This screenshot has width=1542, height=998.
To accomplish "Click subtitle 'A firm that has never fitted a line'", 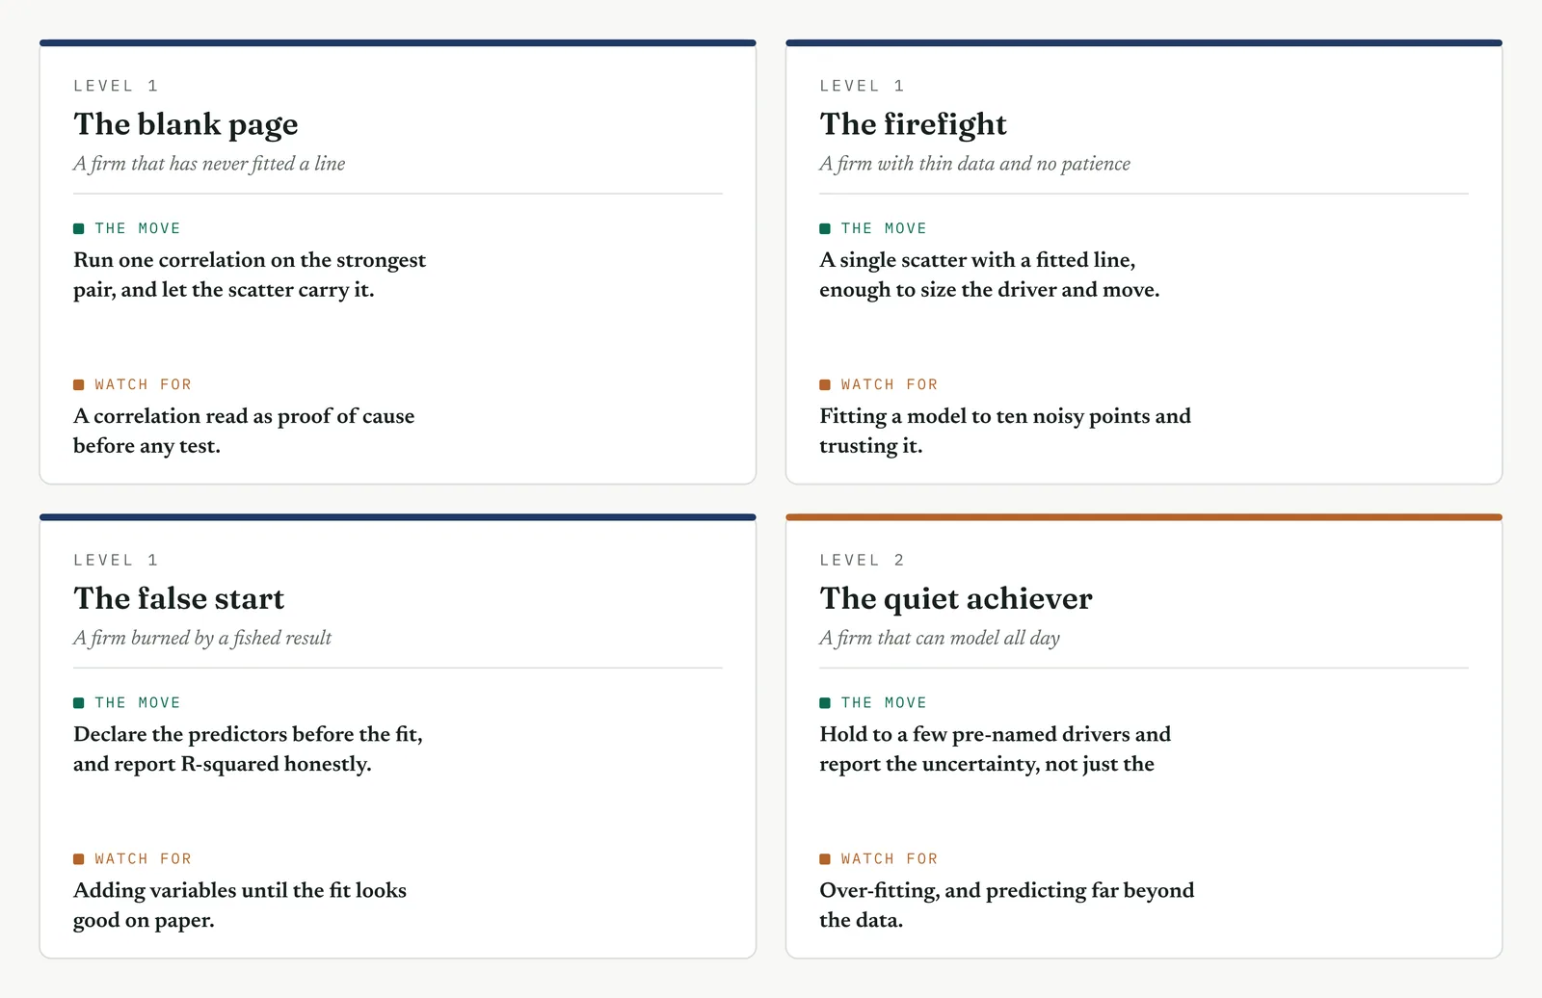I will pos(209,164).
